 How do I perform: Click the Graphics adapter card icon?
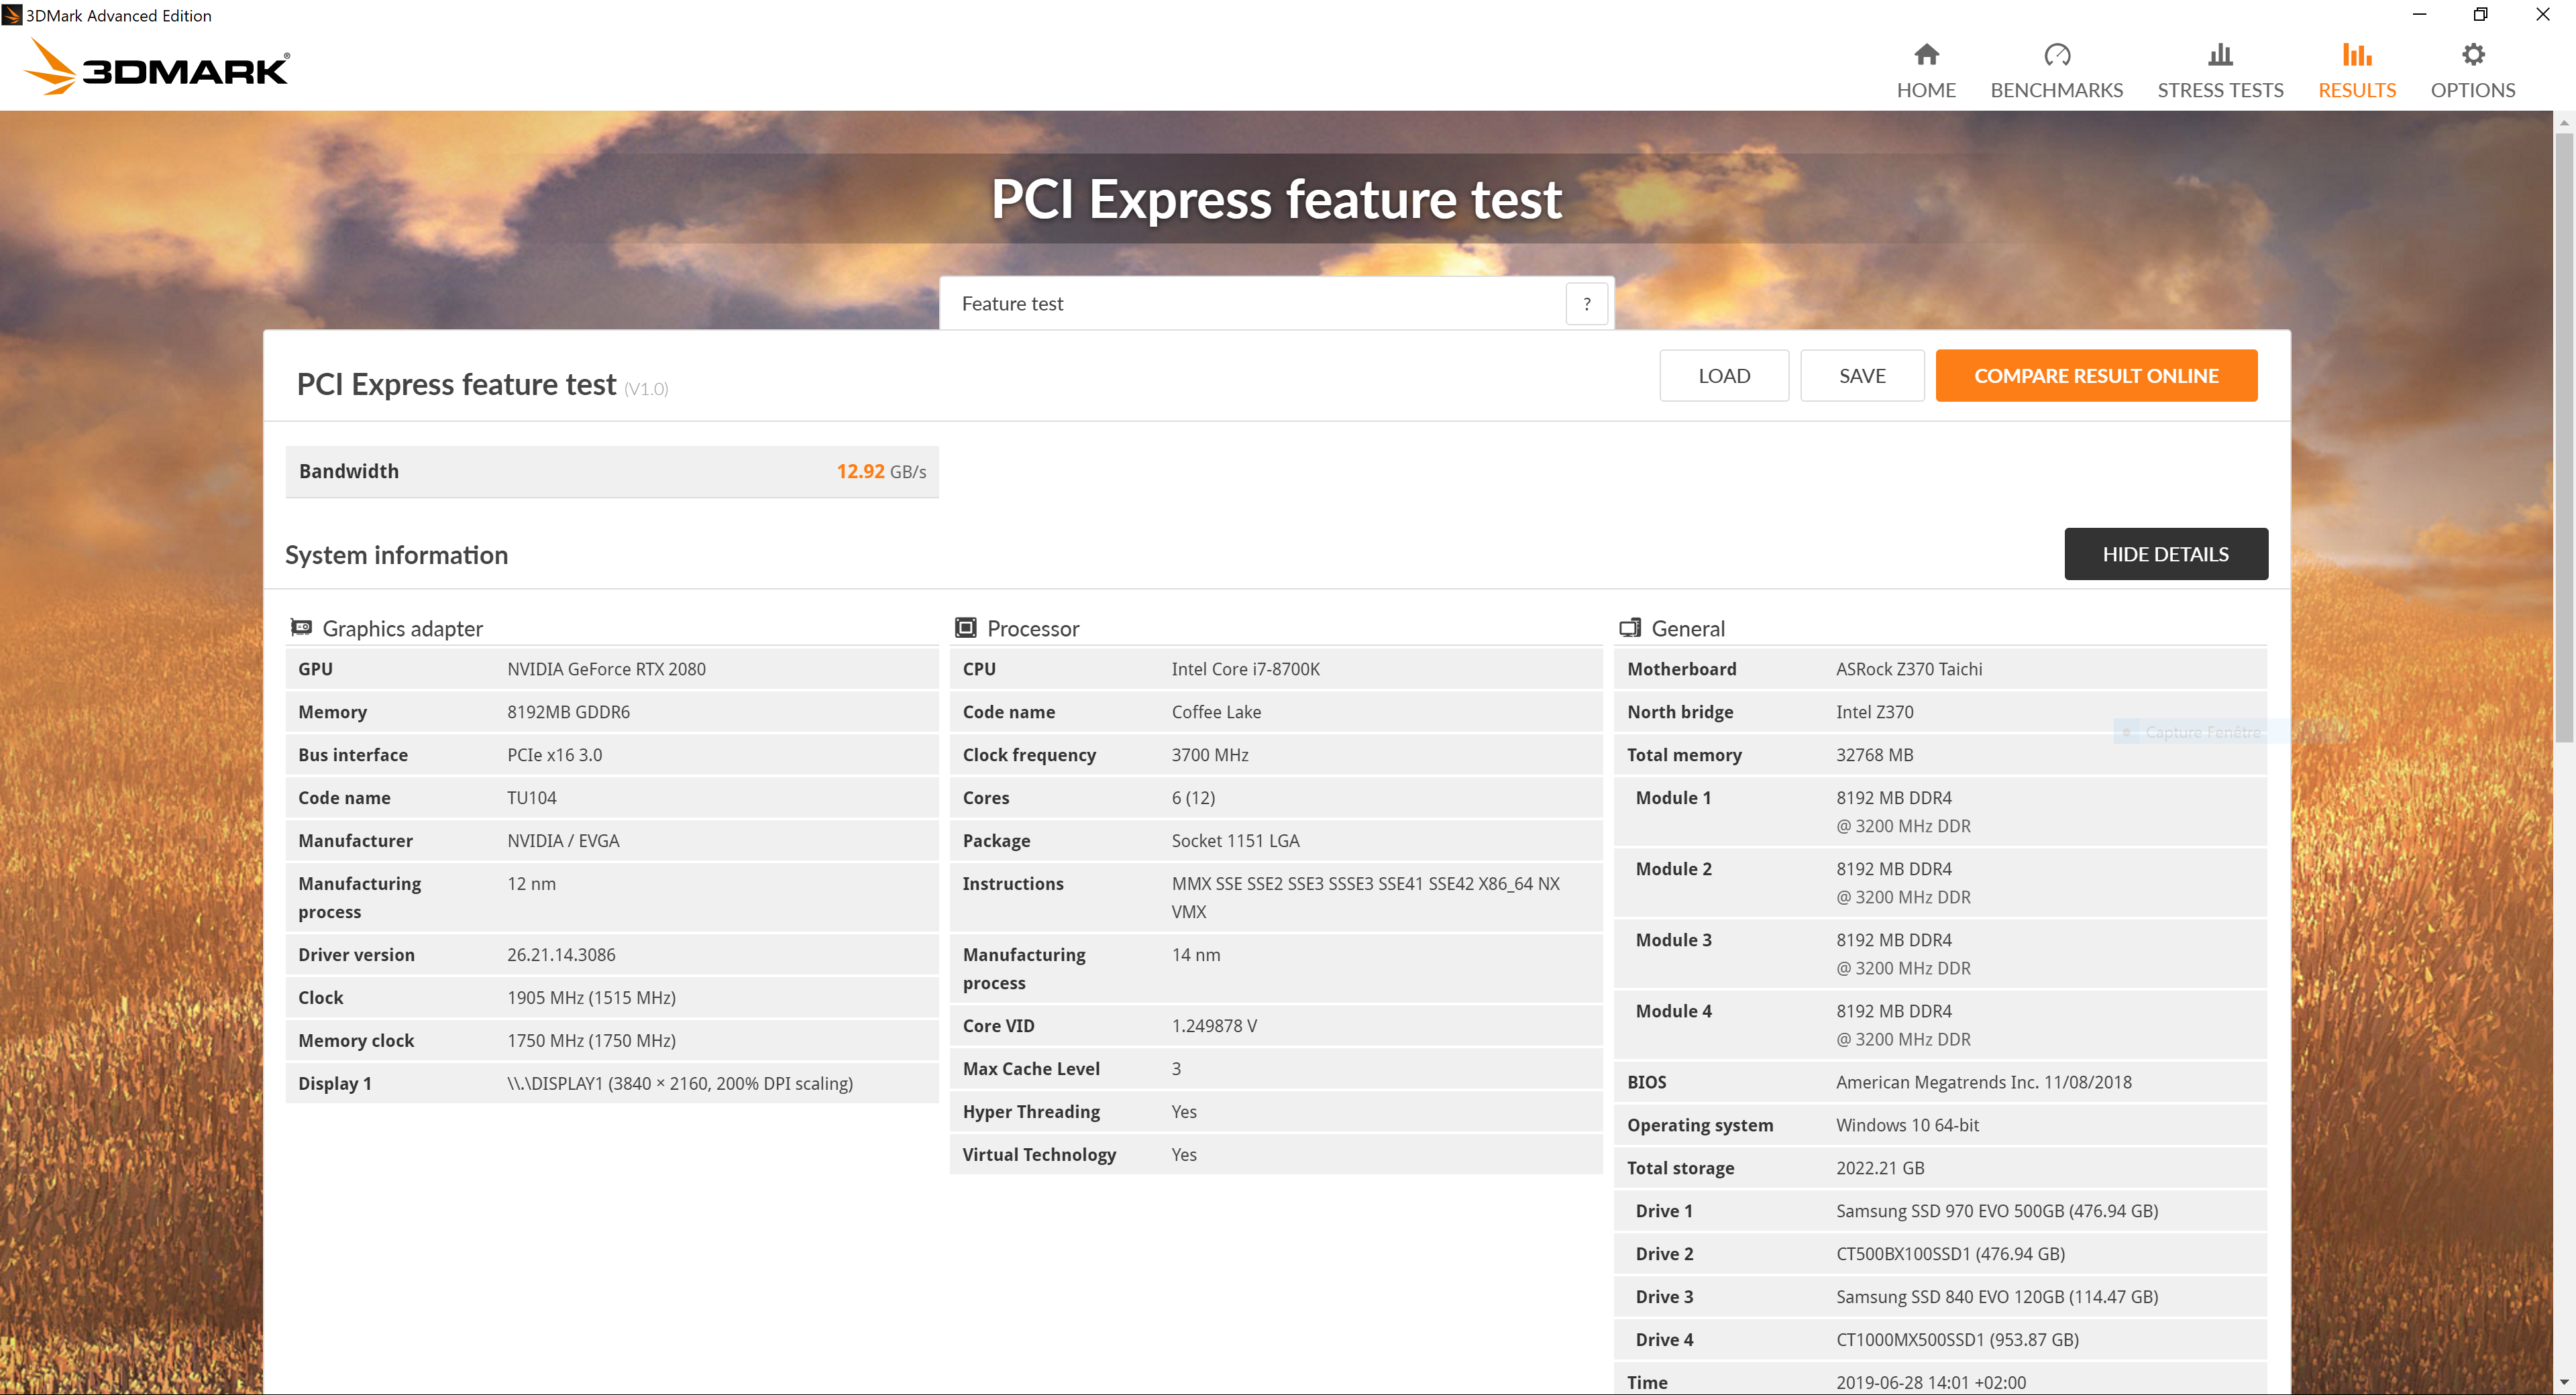301,627
